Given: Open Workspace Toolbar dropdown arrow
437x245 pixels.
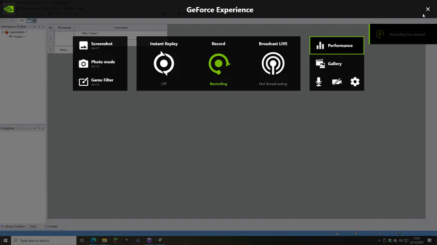Looking at the screenshot, I should click(x=34, y=27).
